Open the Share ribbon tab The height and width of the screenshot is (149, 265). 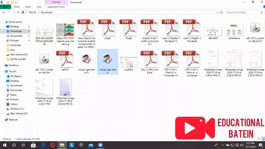28,7
